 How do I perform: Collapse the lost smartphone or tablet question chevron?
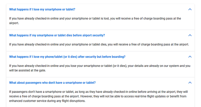tap(190, 9)
